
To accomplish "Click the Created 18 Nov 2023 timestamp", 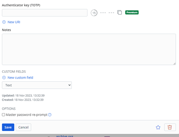I will (x=23, y=100).
